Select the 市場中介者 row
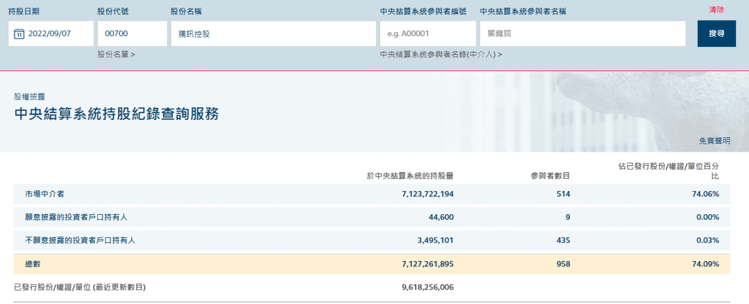 point(371,194)
